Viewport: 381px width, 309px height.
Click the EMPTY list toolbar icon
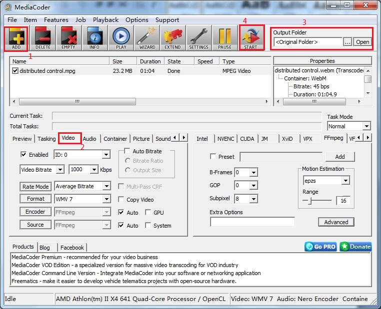tap(68, 38)
